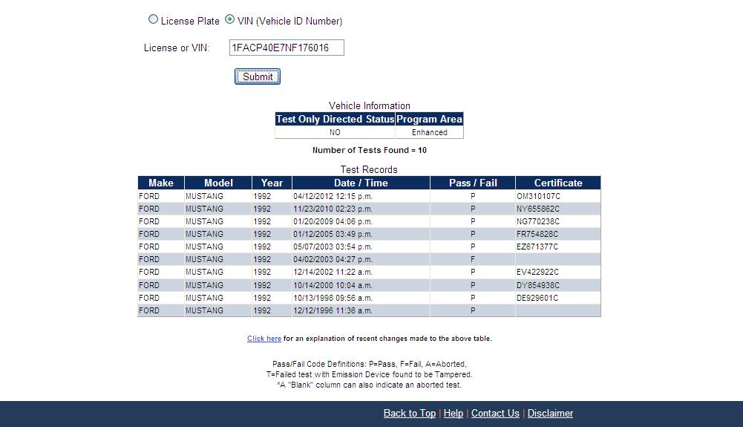Follow the Back to Top link

tap(409, 414)
